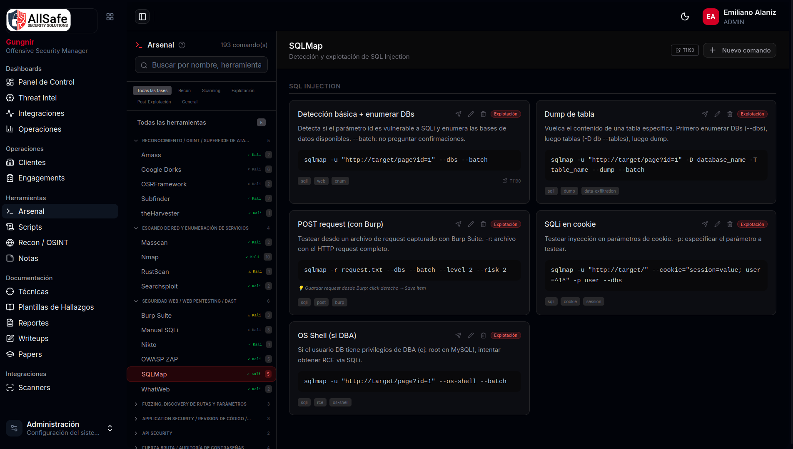Click the sqlmap --os-shell command text
The height and width of the screenshot is (449, 793).
tap(405, 381)
